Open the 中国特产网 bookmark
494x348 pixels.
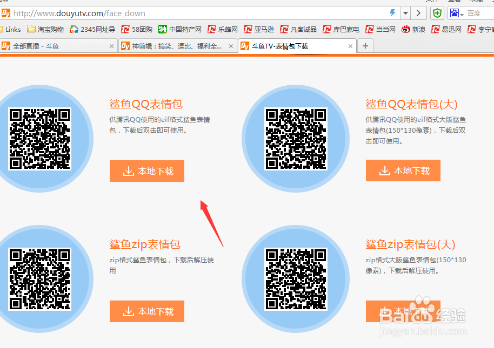[x=180, y=30]
